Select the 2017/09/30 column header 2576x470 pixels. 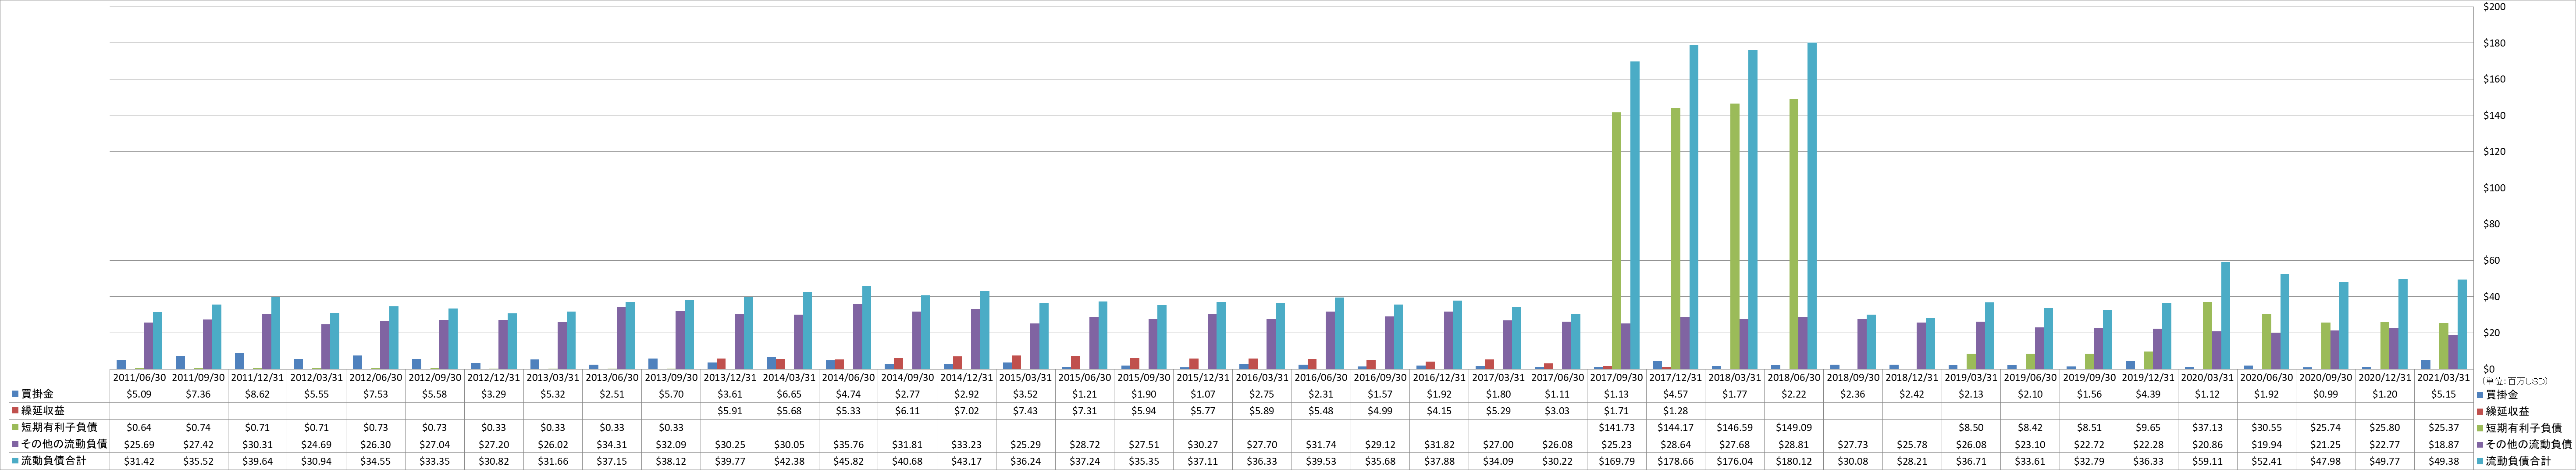tap(1617, 378)
